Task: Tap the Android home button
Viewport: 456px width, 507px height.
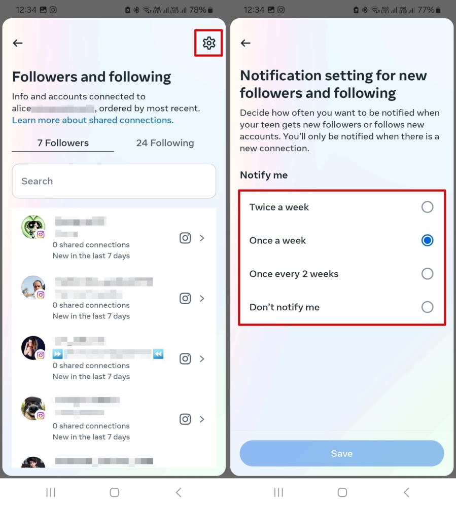Action: pyautogui.click(x=114, y=492)
